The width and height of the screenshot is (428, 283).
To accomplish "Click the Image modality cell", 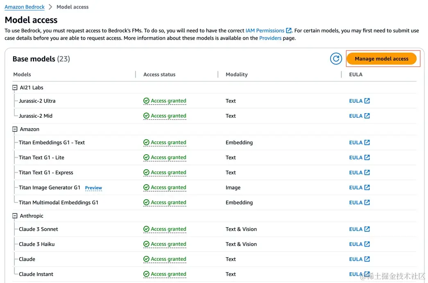I will (233, 187).
